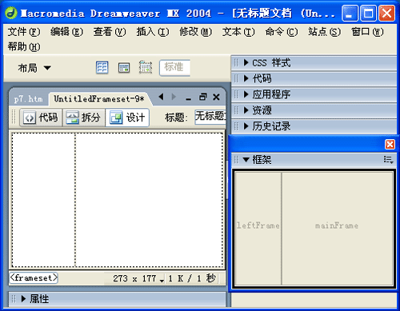Image resolution: width=400 pixels, height=311 pixels.
Task: Expand the CSS 样式 panel
Action: click(246, 63)
